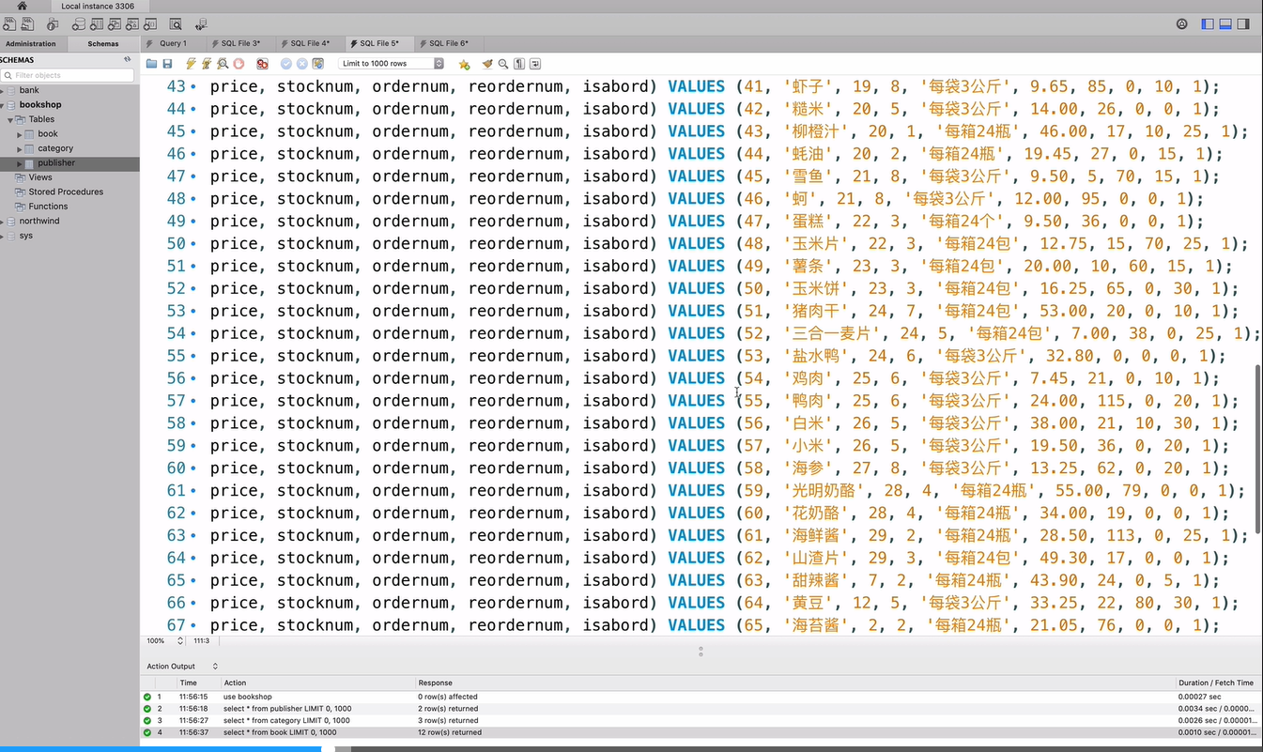Expand the book table node
The height and width of the screenshot is (752, 1263).
coord(19,134)
